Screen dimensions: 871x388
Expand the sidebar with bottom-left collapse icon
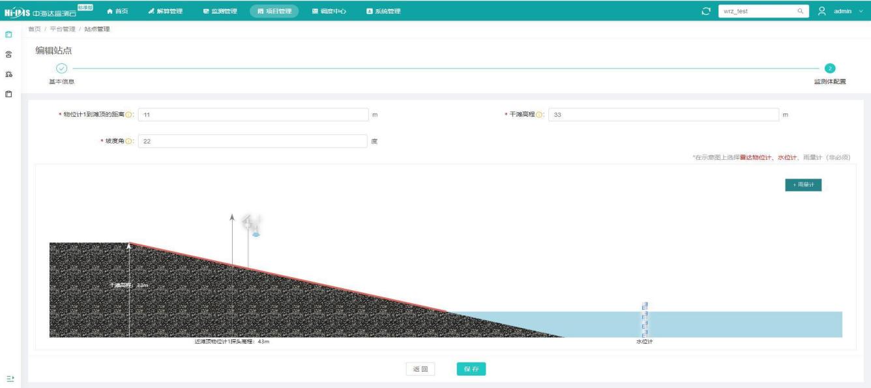(10, 378)
